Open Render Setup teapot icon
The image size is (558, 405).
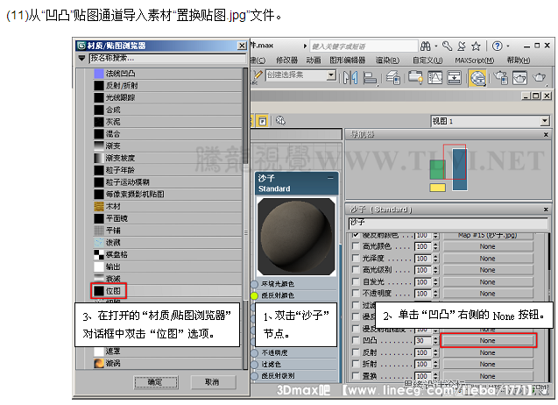(x=501, y=77)
